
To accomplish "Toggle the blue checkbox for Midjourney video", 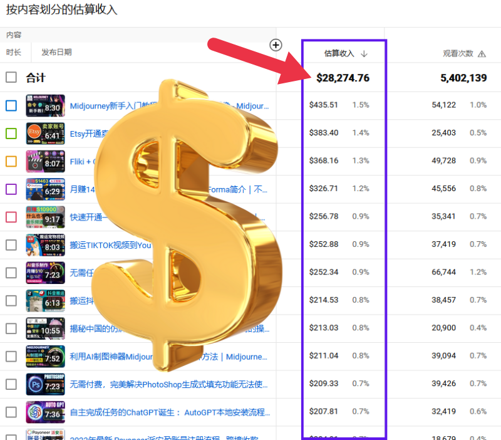I will tap(11, 105).
